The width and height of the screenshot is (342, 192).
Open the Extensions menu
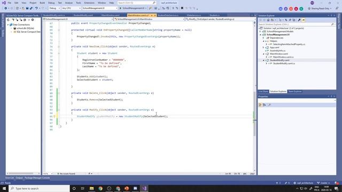coord(89,3)
